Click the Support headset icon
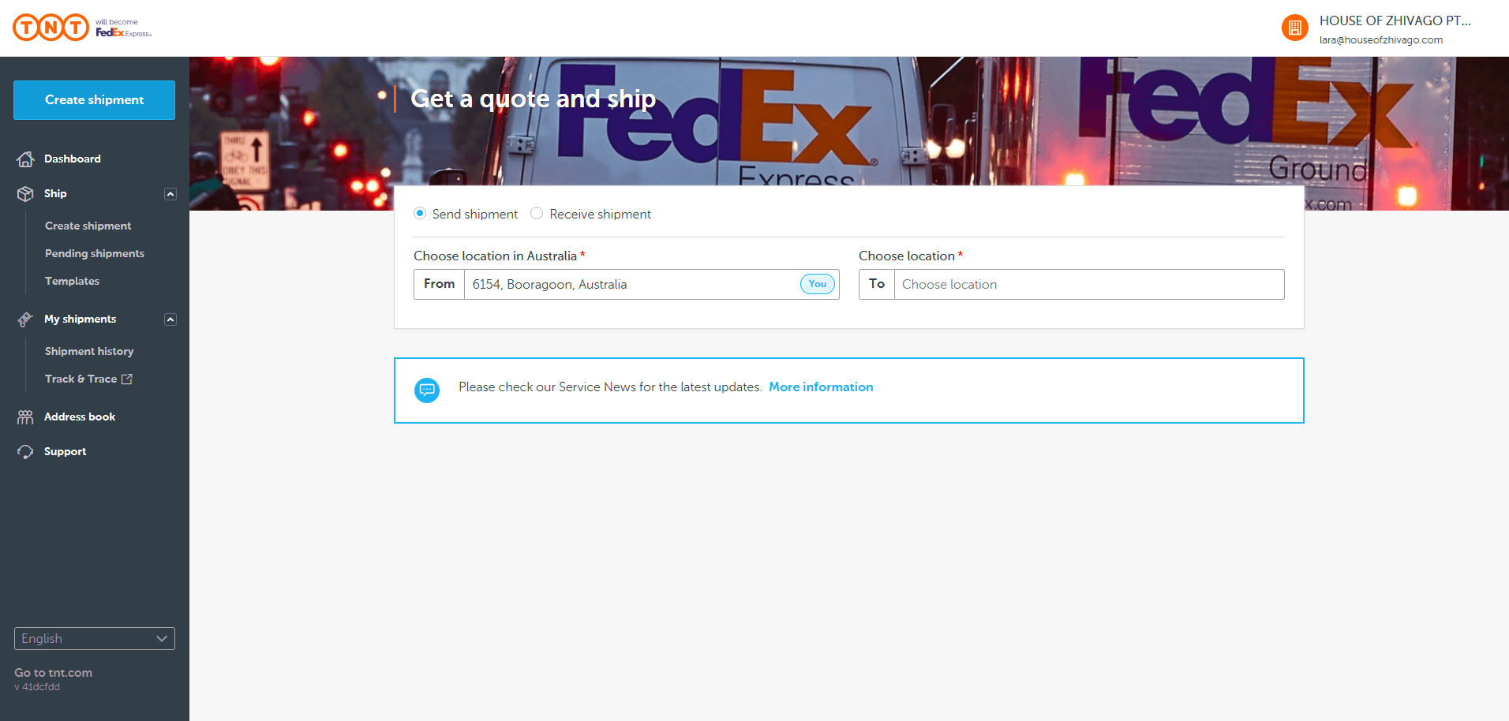1509x721 pixels. coord(25,452)
